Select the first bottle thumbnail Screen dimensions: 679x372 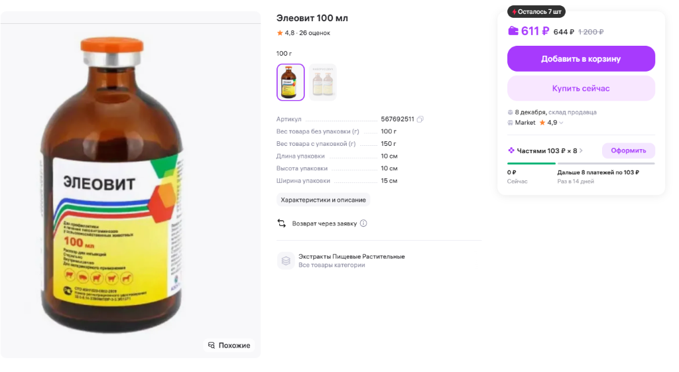[290, 82]
